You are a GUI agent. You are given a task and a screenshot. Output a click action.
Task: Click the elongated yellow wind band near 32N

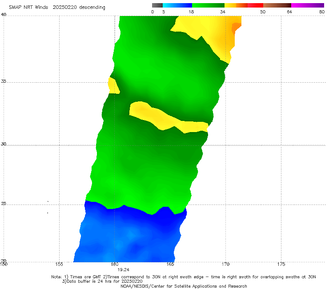[168, 117]
